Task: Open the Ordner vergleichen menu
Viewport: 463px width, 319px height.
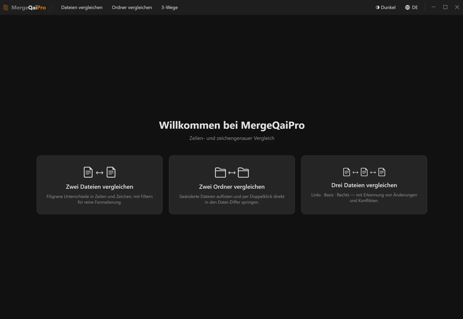Action: pyautogui.click(x=132, y=7)
